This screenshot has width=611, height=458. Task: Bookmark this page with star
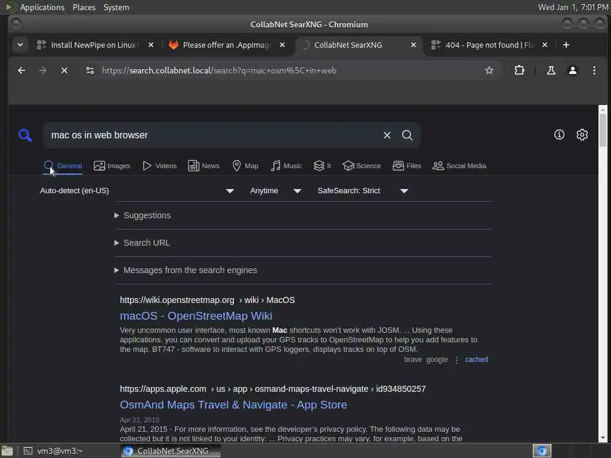489,70
